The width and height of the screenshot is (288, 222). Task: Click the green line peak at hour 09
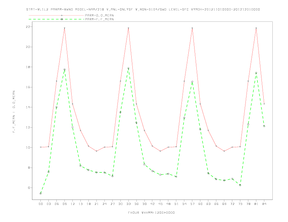pos(64,70)
